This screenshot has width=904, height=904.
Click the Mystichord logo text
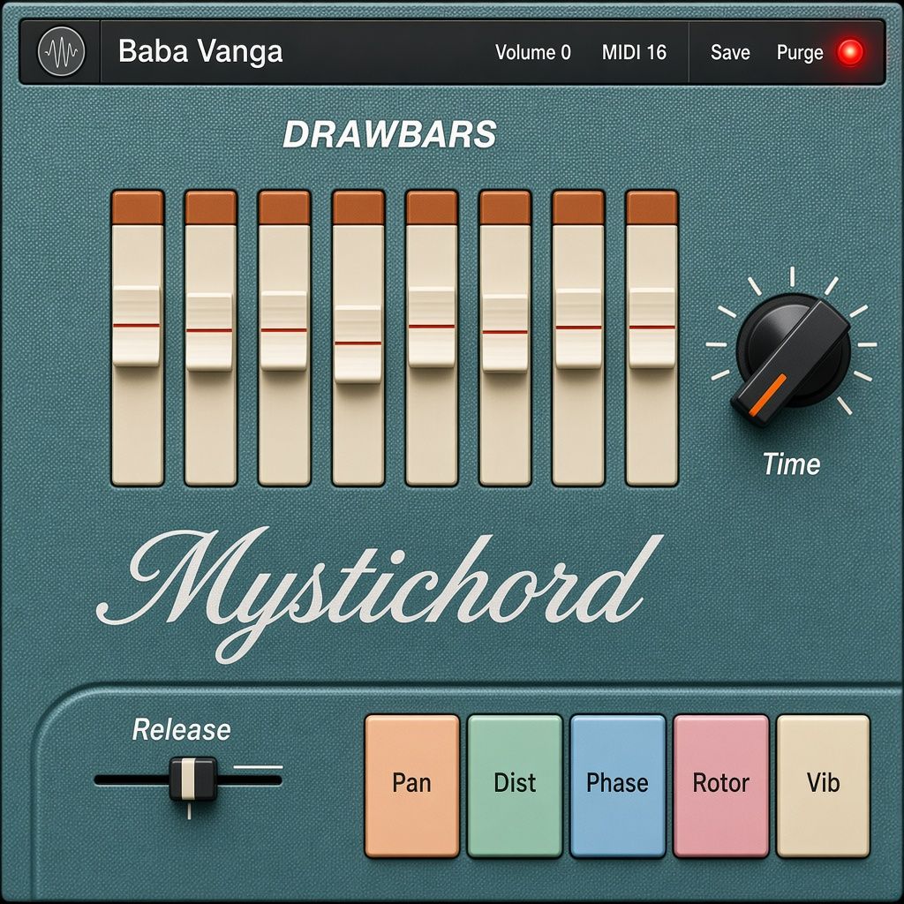tap(380, 594)
